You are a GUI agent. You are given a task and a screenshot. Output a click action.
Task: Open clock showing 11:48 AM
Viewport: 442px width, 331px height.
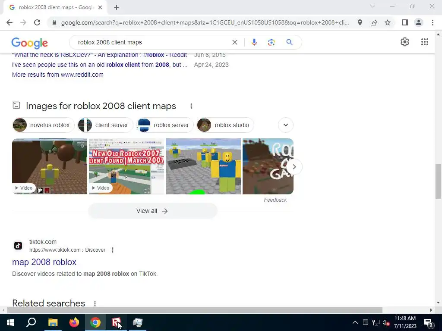pos(405,322)
